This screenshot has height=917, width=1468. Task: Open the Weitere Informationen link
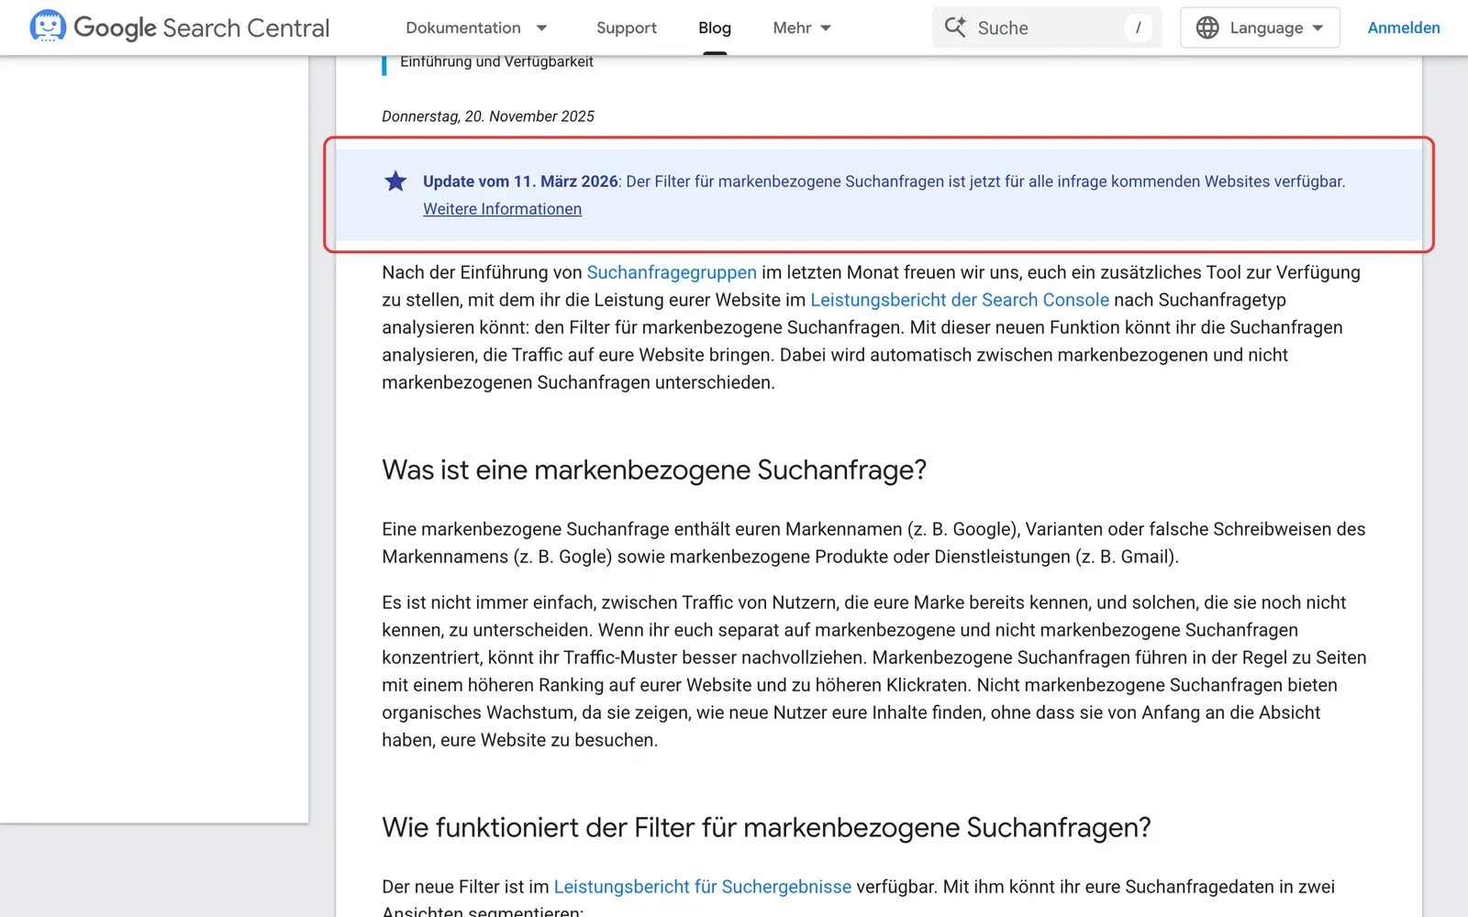click(x=502, y=209)
